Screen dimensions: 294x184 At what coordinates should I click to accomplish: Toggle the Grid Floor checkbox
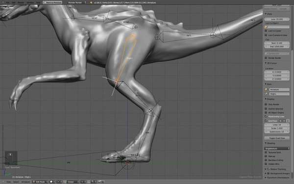point(266,121)
